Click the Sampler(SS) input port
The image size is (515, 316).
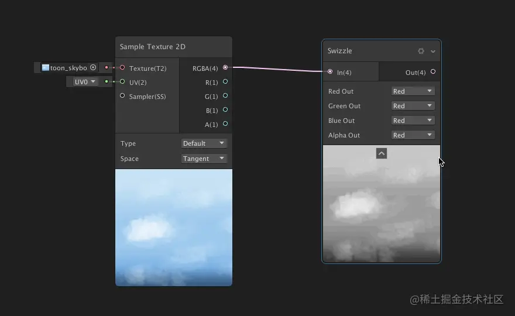tap(122, 95)
